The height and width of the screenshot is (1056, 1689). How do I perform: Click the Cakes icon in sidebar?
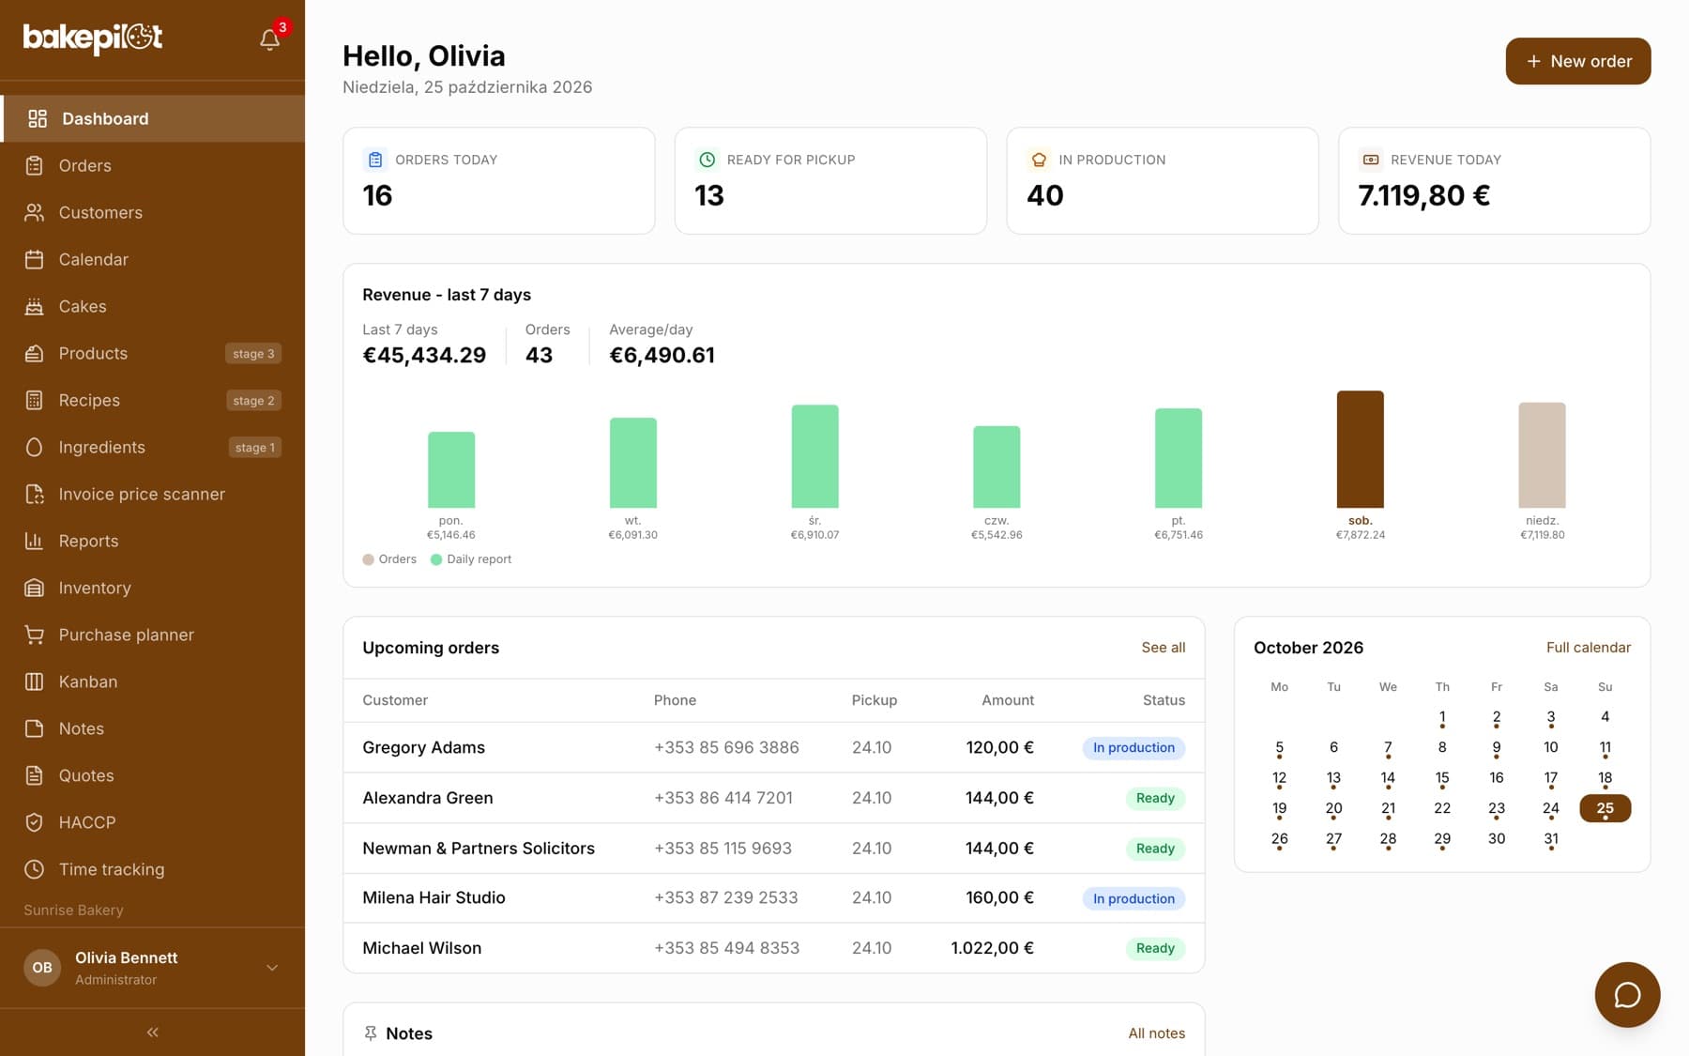pyautogui.click(x=34, y=306)
